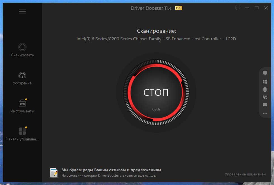Screen dimensions: 274x185
Task: Click the PRO badge in the title
Action: click(x=179, y=8)
